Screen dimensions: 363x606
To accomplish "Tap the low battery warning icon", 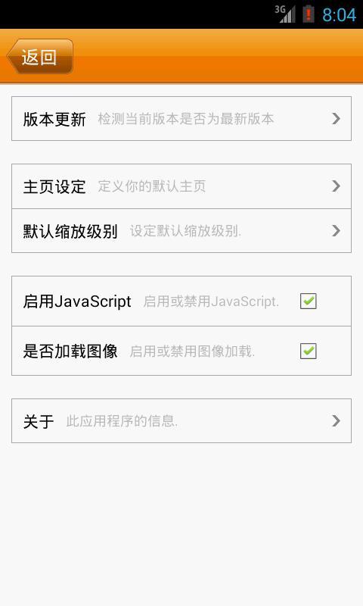I will 309,14.
